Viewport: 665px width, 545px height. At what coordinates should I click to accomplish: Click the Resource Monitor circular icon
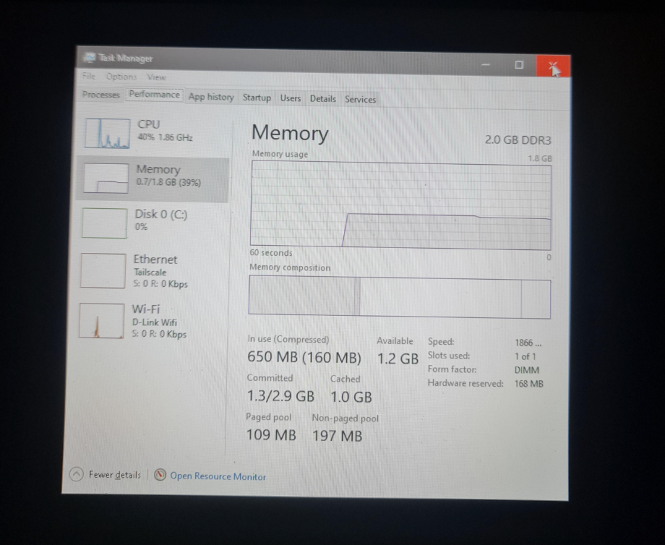[160, 476]
